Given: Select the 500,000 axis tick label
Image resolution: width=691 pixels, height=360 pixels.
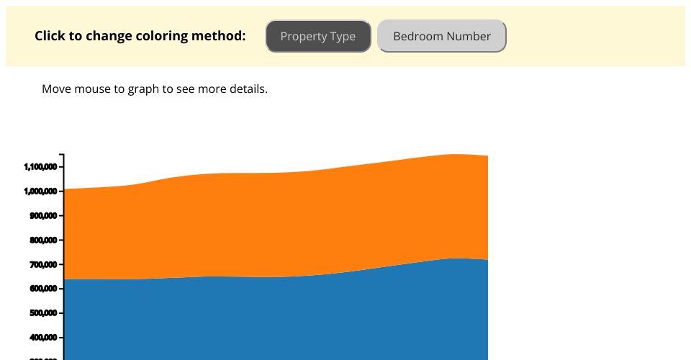Looking at the screenshot, I should pyautogui.click(x=43, y=314).
